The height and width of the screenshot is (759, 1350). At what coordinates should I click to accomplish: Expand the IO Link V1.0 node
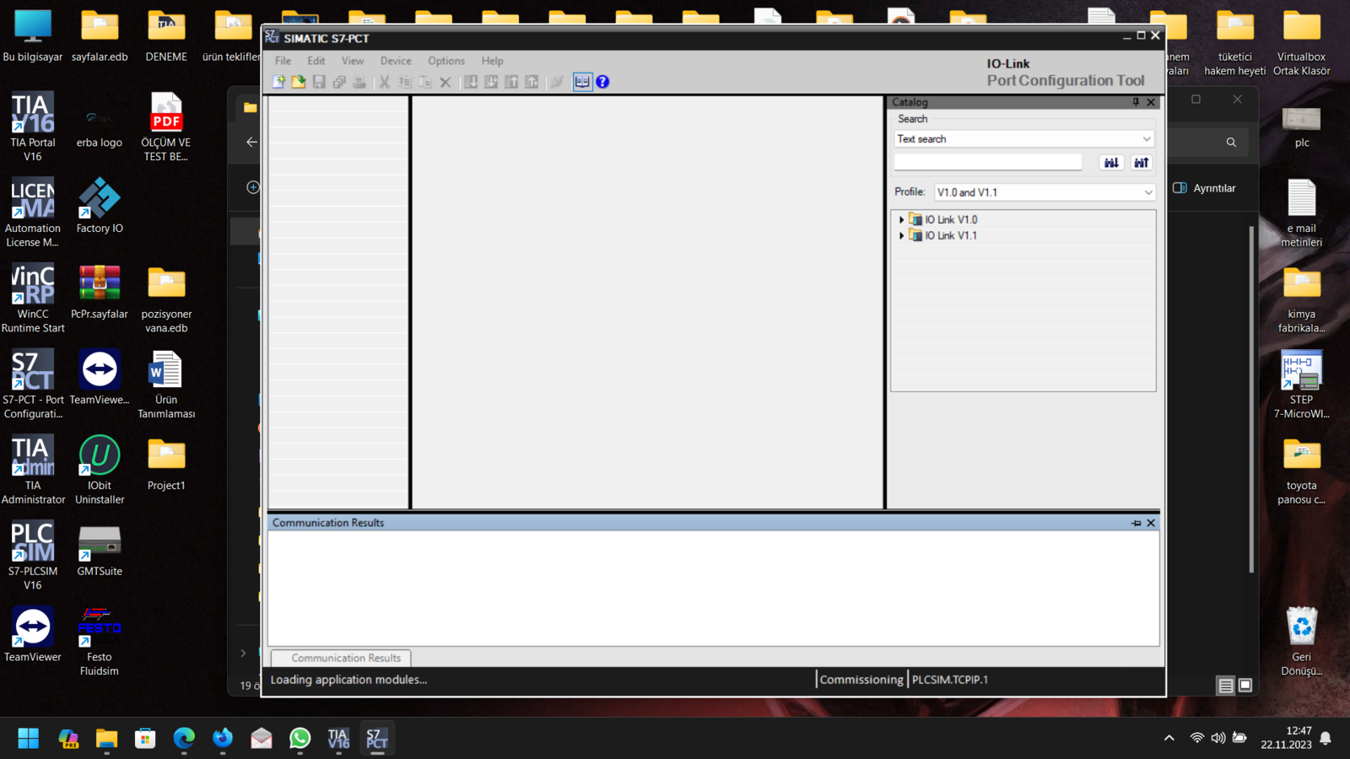[x=901, y=219]
